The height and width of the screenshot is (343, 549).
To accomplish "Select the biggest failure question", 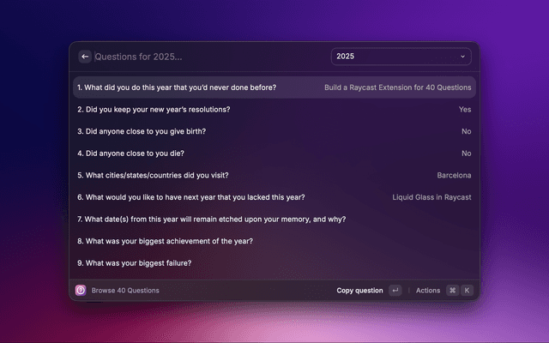I will [x=134, y=262].
